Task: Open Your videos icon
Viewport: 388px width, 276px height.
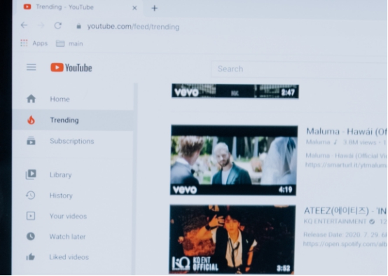Action: 31,216
